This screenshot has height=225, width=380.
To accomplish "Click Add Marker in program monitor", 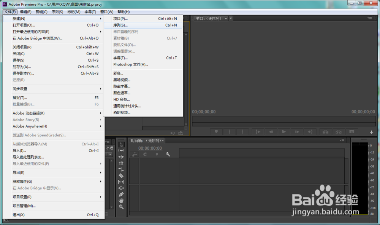I will pyautogui.click(x=216, y=132).
